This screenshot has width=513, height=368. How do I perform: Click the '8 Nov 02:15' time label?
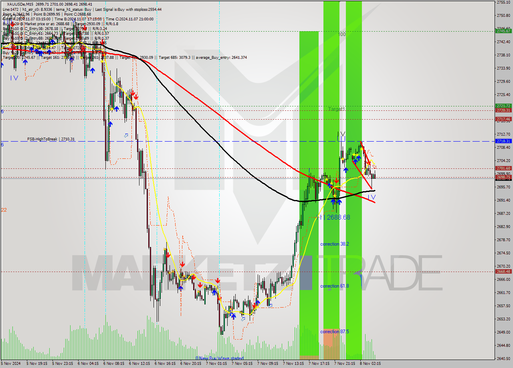[370, 364]
